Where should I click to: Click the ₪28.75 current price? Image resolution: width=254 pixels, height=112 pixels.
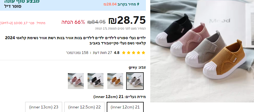click(127, 20)
